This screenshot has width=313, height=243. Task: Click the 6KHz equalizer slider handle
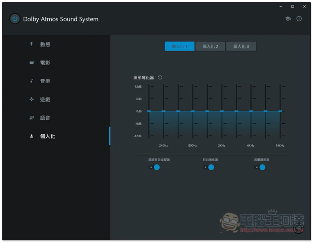coord(251,111)
